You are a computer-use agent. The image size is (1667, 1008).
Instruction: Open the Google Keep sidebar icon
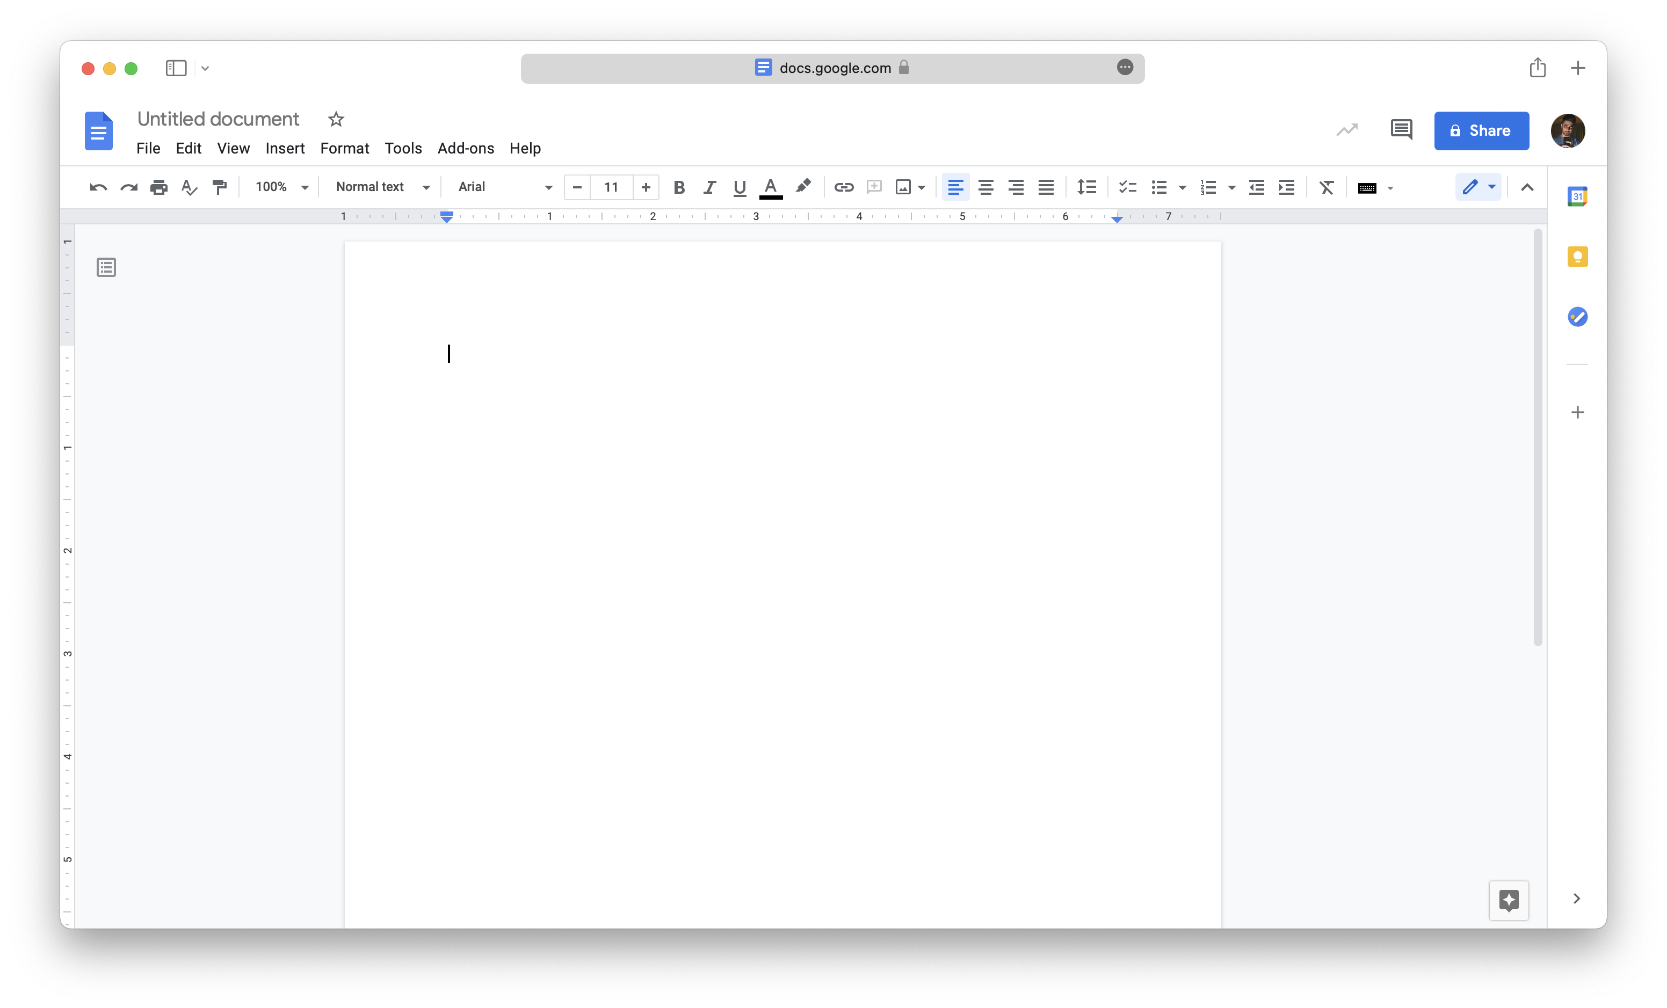(1577, 257)
